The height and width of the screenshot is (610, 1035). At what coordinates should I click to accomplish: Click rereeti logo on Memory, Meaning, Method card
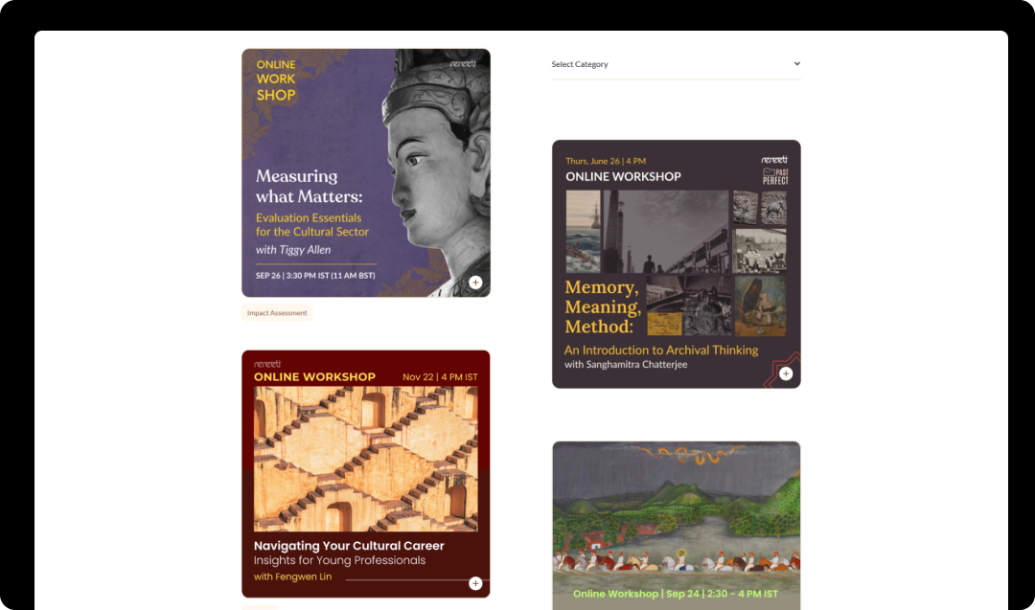coord(774,160)
